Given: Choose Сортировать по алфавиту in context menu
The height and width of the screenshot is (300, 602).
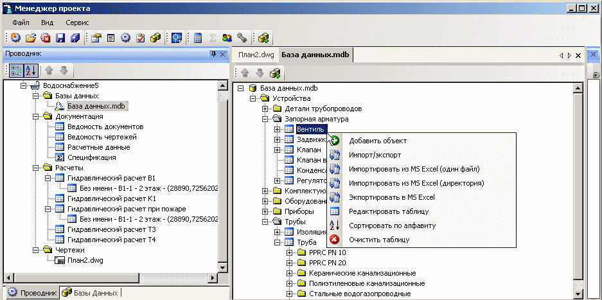Looking at the screenshot, I should pos(421,225).
